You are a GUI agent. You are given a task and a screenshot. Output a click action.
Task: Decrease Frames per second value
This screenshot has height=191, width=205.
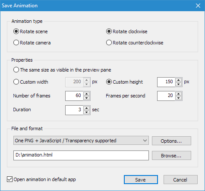tap(179, 98)
